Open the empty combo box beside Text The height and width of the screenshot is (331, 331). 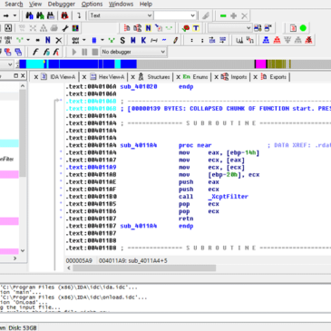point(175,15)
